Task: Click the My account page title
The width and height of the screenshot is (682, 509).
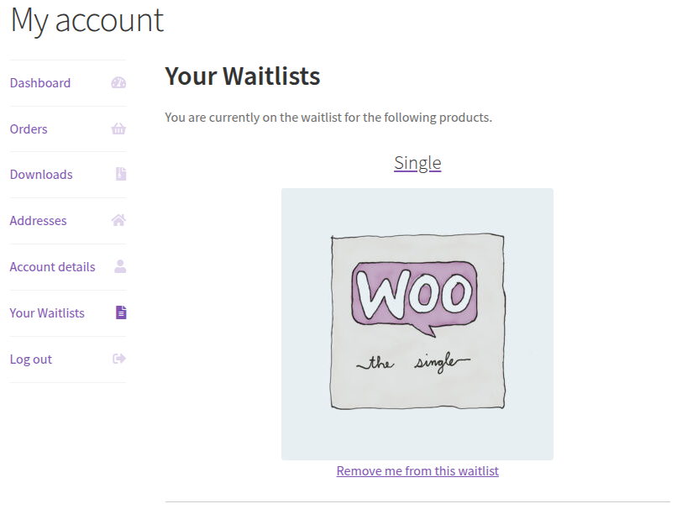Action: pyautogui.click(x=87, y=19)
